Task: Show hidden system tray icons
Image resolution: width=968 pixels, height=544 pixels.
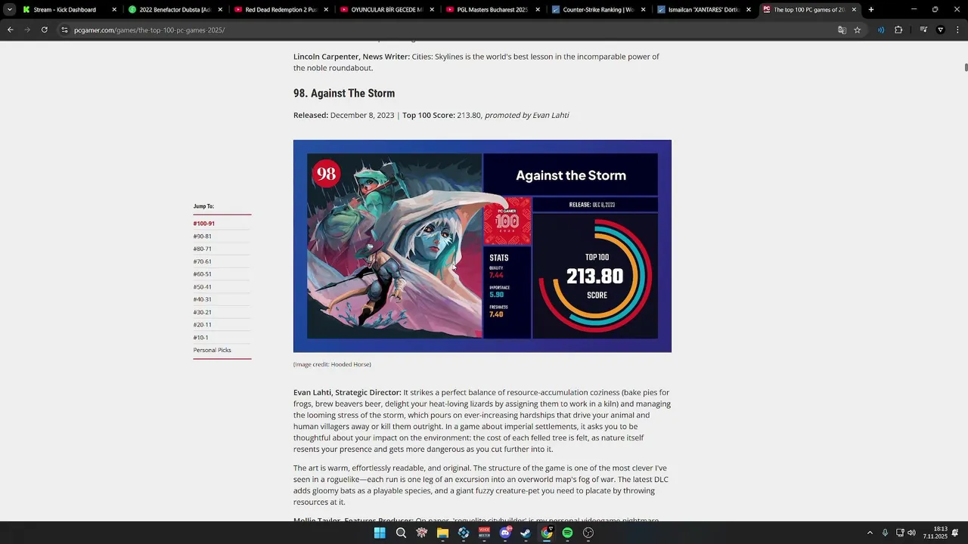Action: (870, 533)
